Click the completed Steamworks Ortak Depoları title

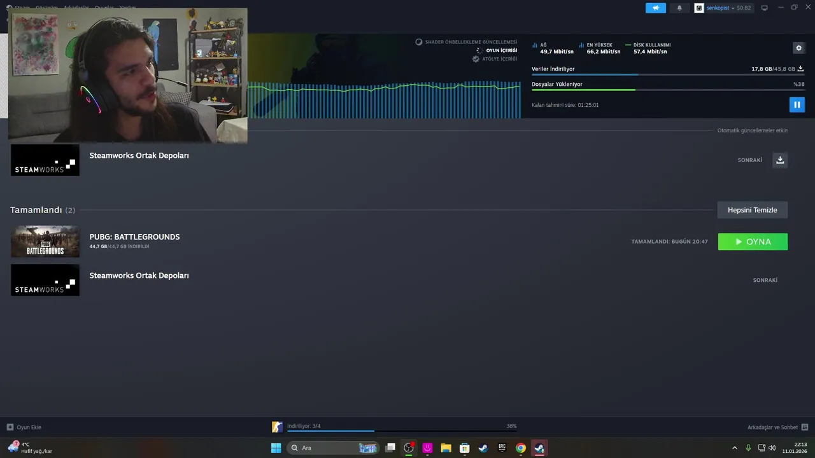(139, 275)
